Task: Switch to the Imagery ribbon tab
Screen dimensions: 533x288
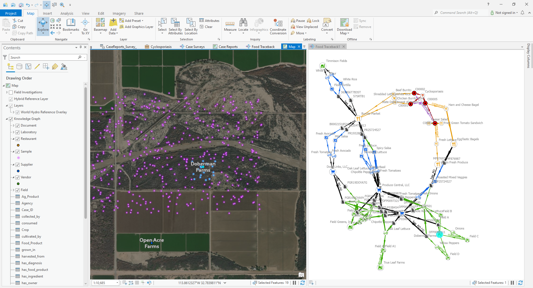Action: [x=119, y=13]
